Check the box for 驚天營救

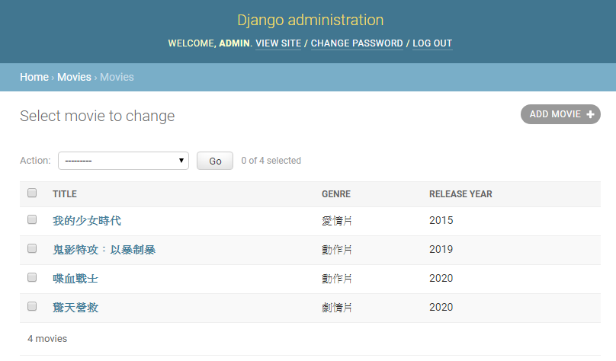coord(32,306)
